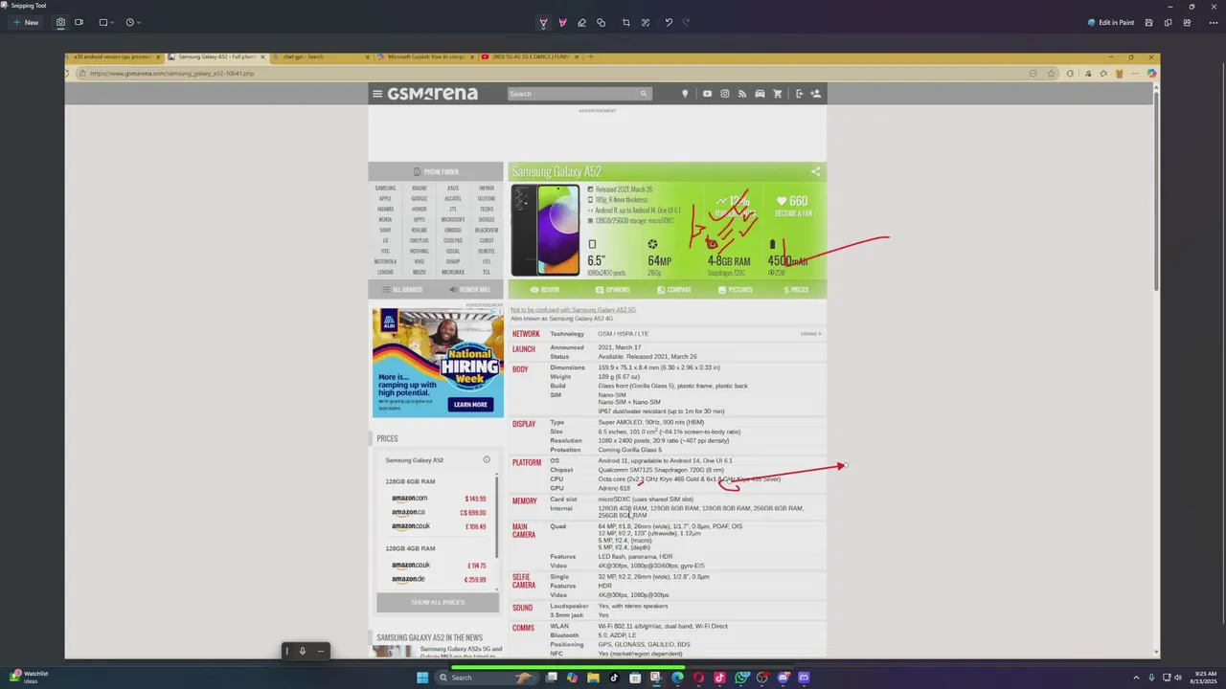
Task: Redo the markup stroke
Action: (x=686, y=22)
